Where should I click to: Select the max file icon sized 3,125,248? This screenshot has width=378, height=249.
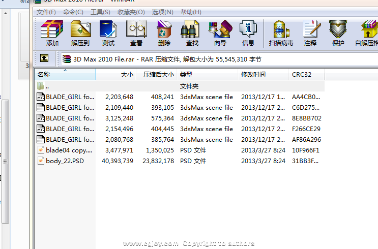41,118
